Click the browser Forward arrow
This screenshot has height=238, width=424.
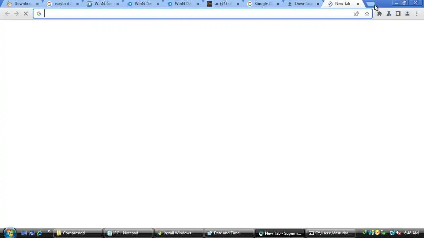click(x=17, y=14)
